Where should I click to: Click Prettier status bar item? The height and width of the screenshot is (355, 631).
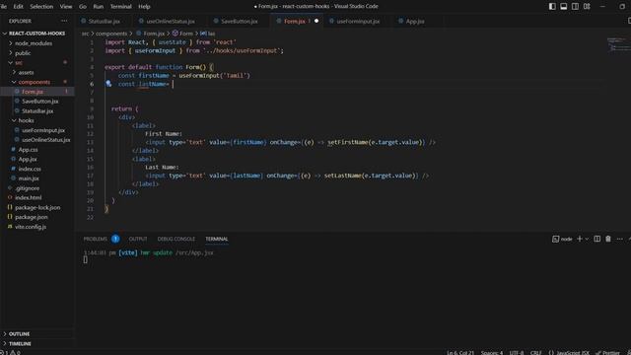pos(608,353)
